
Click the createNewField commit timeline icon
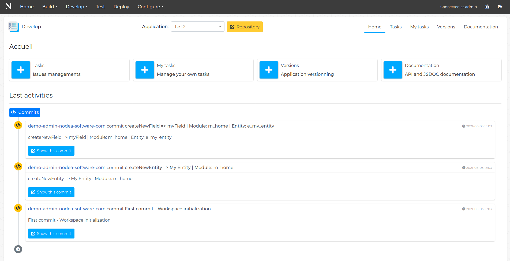[x=18, y=125]
